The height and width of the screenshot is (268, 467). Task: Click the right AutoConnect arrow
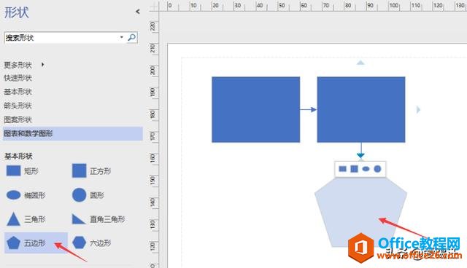pyautogui.click(x=418, y=110)
